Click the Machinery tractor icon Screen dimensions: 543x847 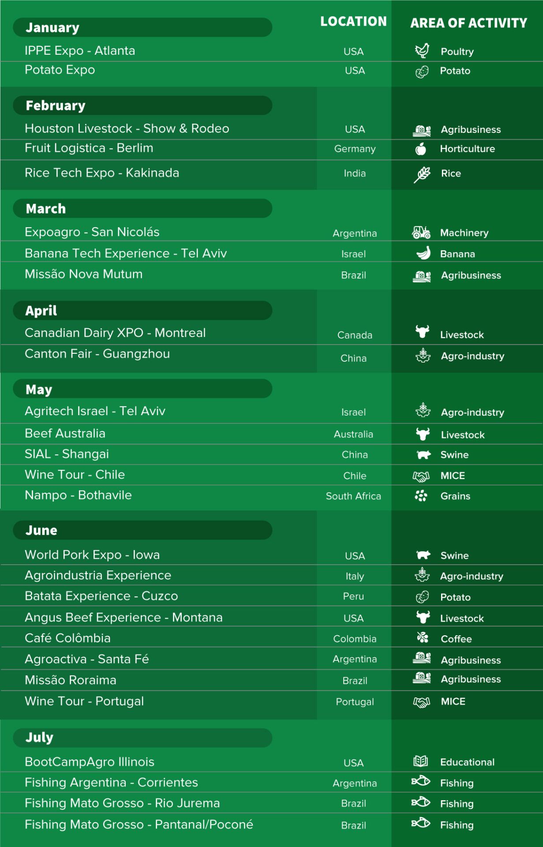[x=421, y=232]
